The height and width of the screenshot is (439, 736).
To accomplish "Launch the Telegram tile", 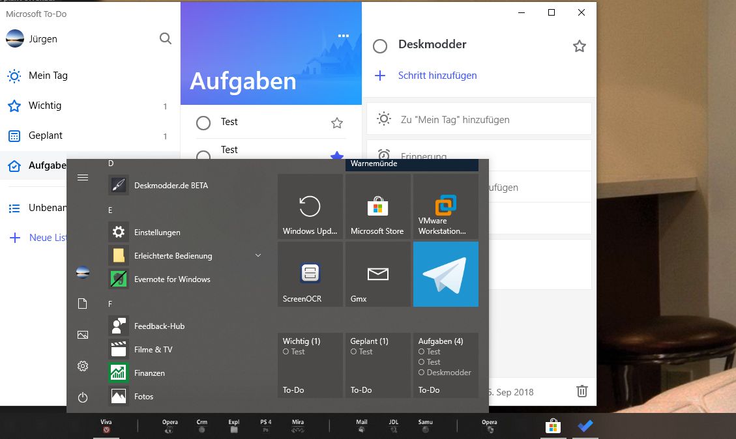I will (446, 274).
